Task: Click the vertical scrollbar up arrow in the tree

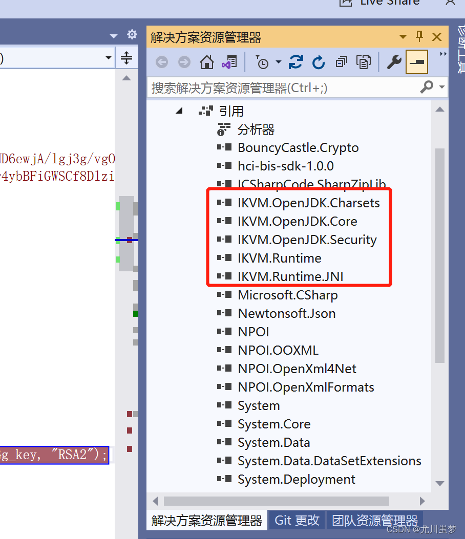Action: point(440,110)
